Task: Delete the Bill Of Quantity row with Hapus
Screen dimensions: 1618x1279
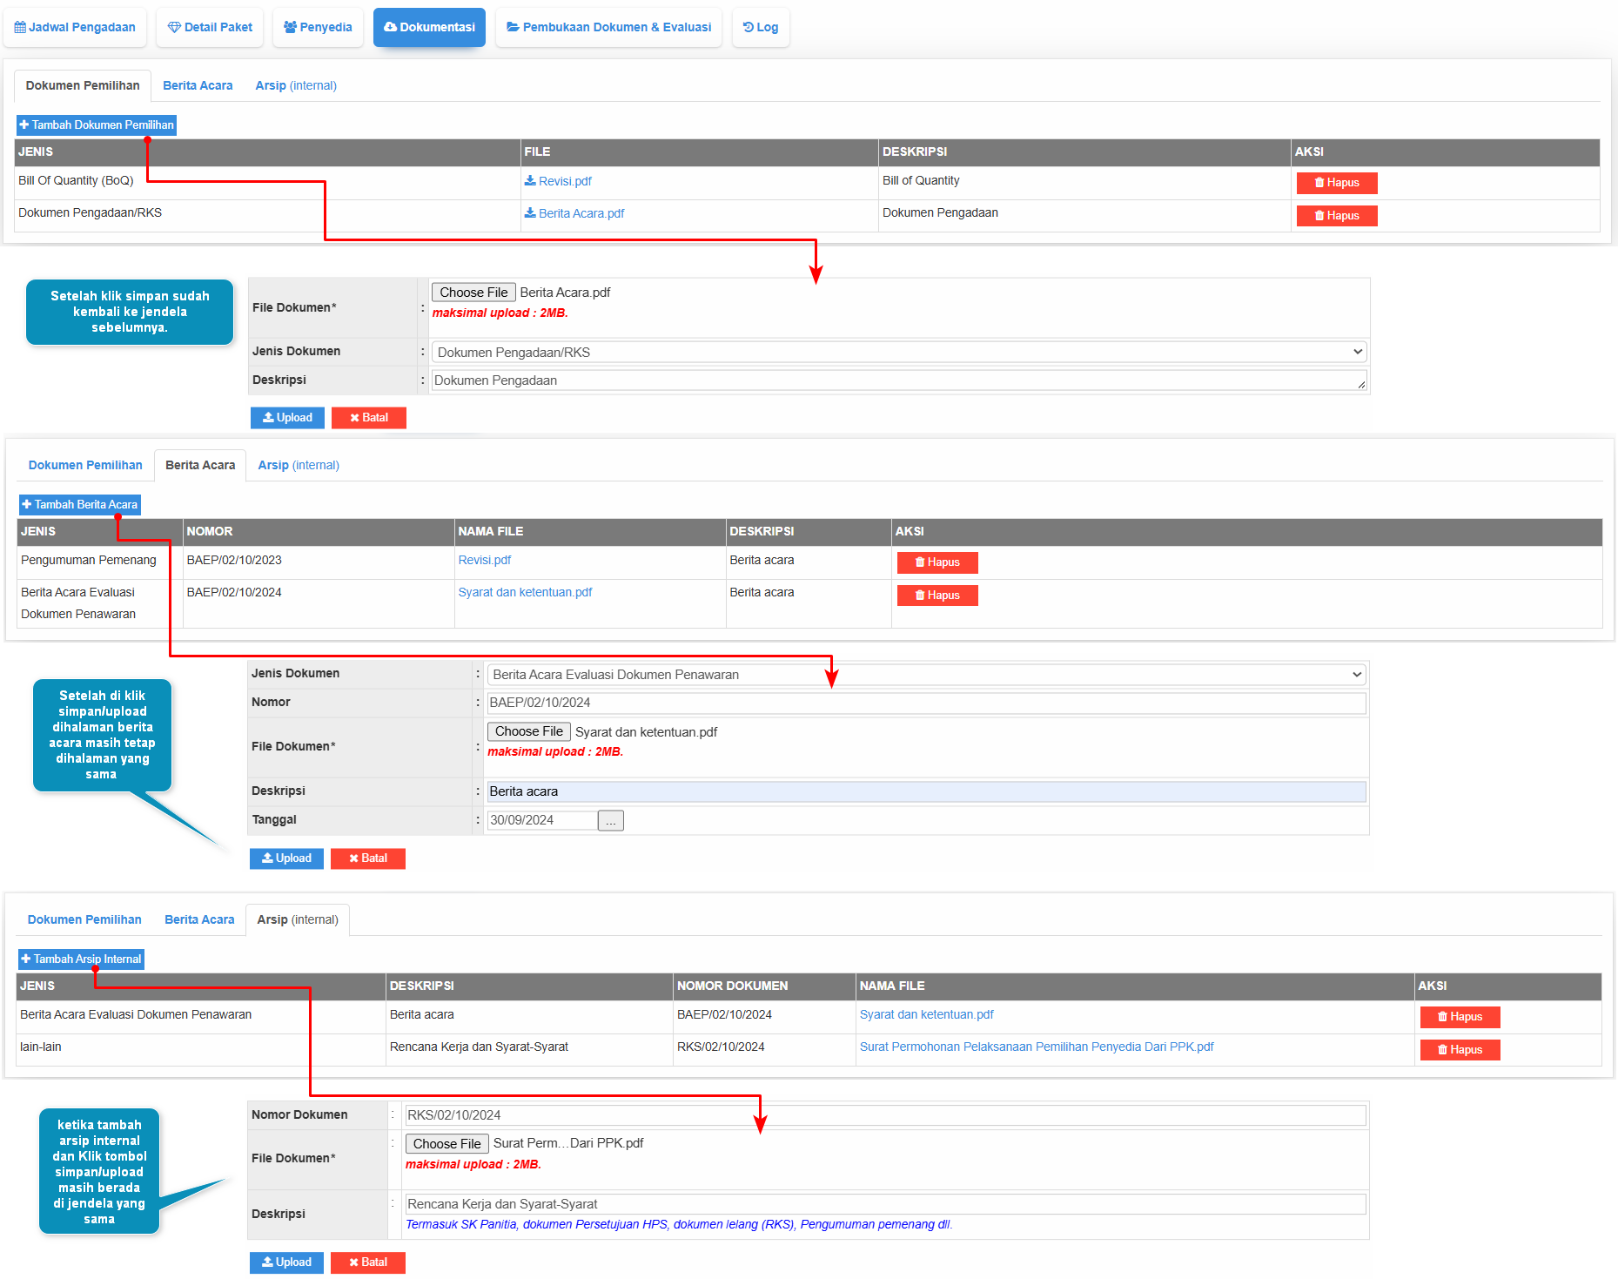Action: (x=1336, y=183)
